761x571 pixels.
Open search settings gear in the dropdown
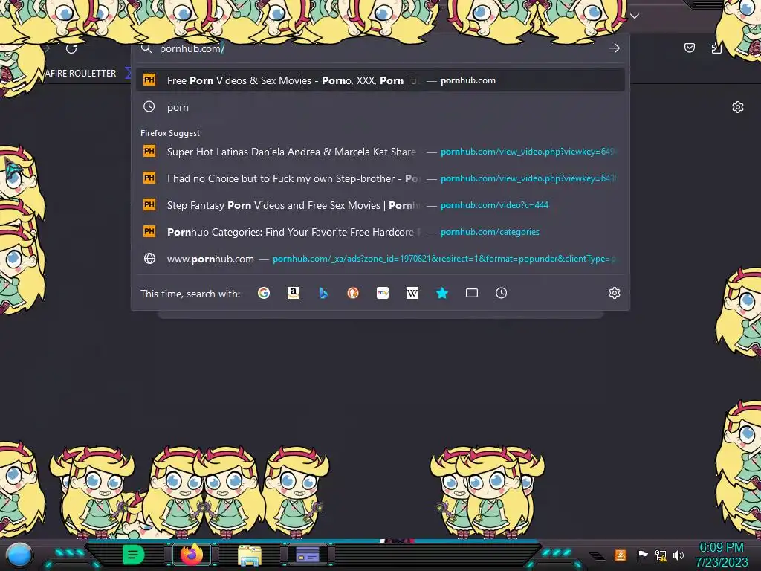click(615, 293)
